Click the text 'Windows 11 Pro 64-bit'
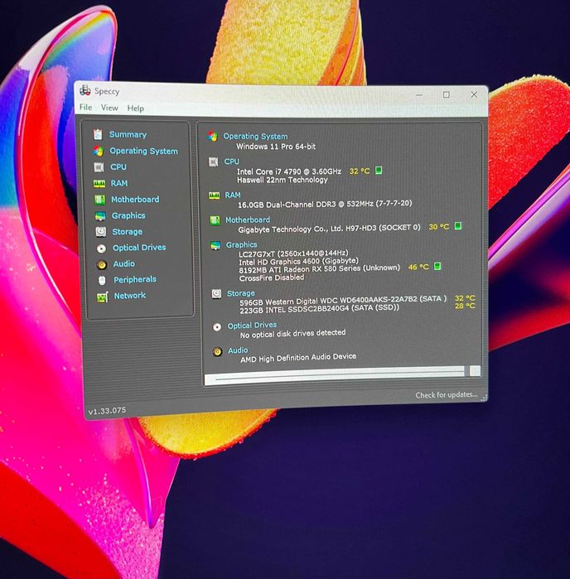The image size is (570, 579). 276,147
